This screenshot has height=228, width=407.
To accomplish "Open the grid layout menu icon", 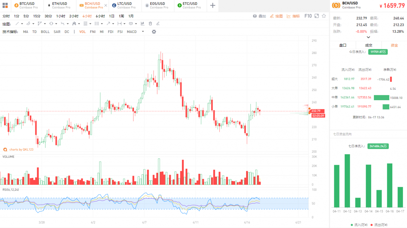I will tap(5, 5).
